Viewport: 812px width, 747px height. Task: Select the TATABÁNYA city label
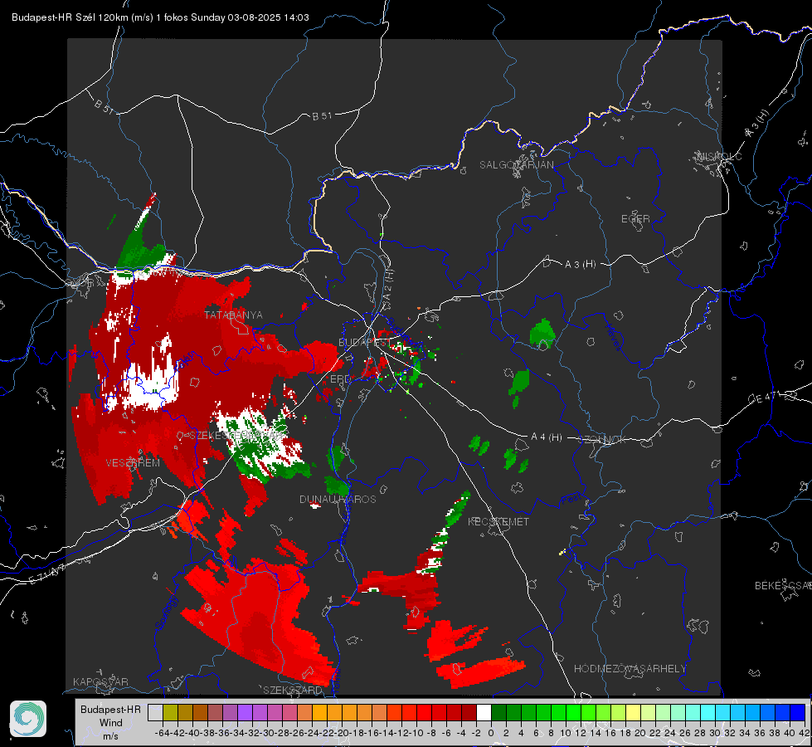tap(233, 315)
